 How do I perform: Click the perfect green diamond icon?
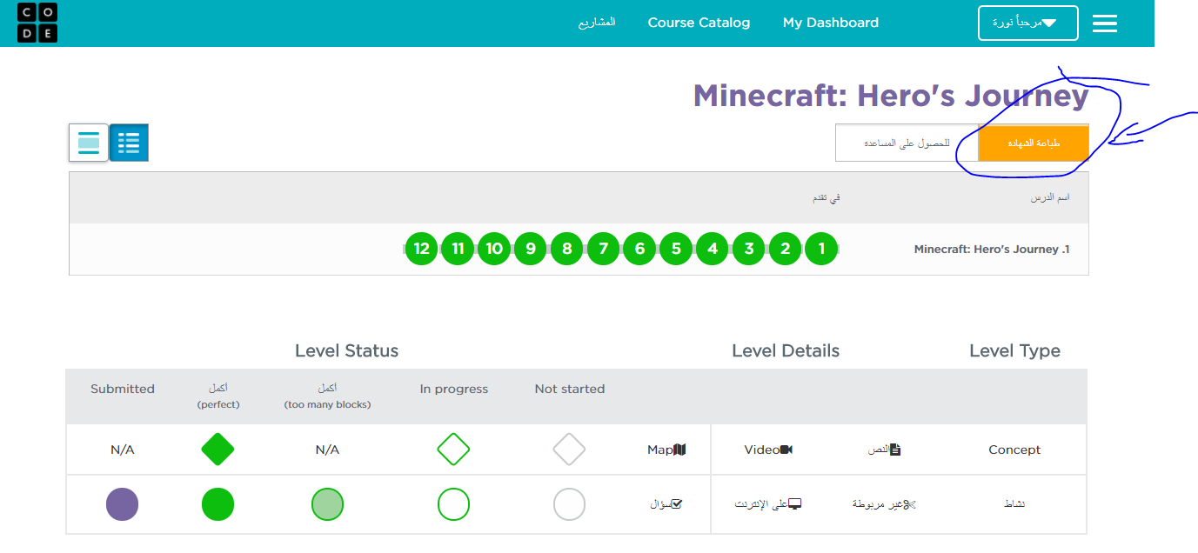click(x=218, y=450)
